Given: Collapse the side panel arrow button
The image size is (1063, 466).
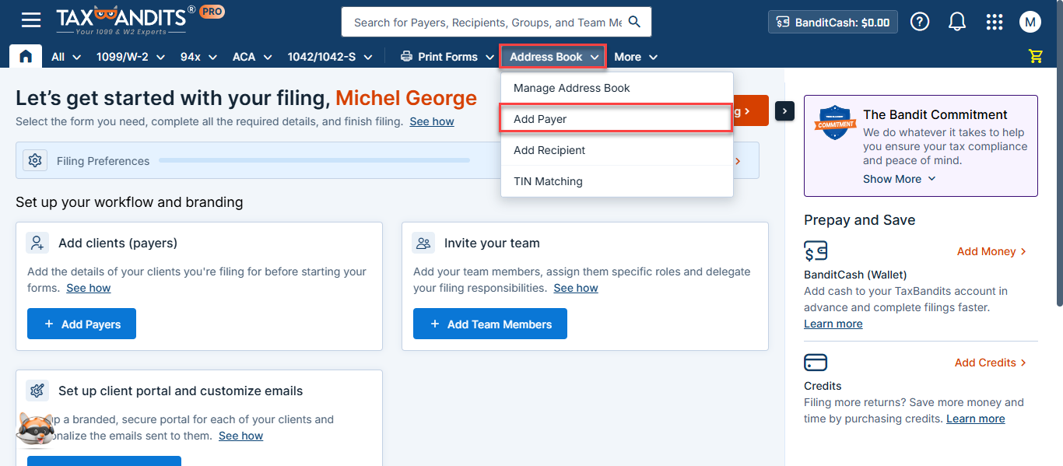Looking at the screenshot, I should tap(784, 111).
